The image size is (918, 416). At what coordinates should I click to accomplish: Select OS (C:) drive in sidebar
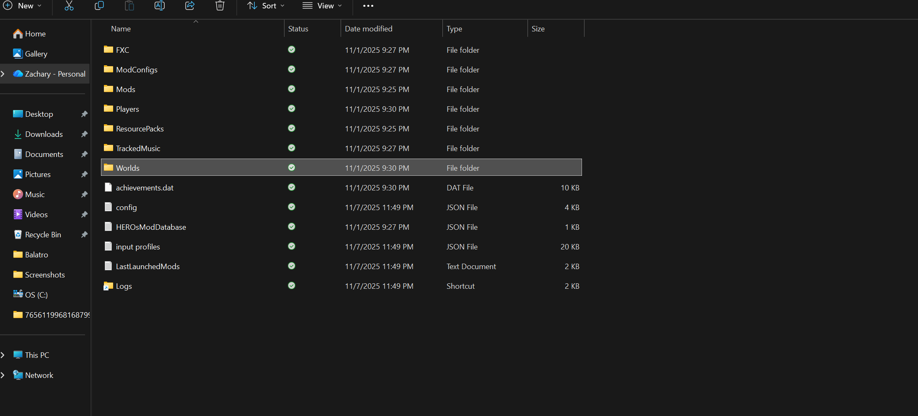coord(36,295)
